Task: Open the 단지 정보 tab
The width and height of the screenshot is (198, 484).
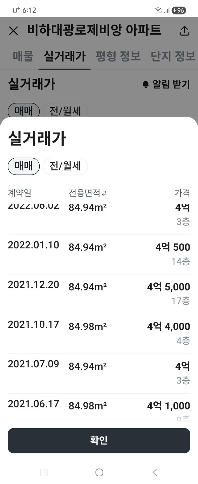Action: pyautogui.click(x=173, y=56)
